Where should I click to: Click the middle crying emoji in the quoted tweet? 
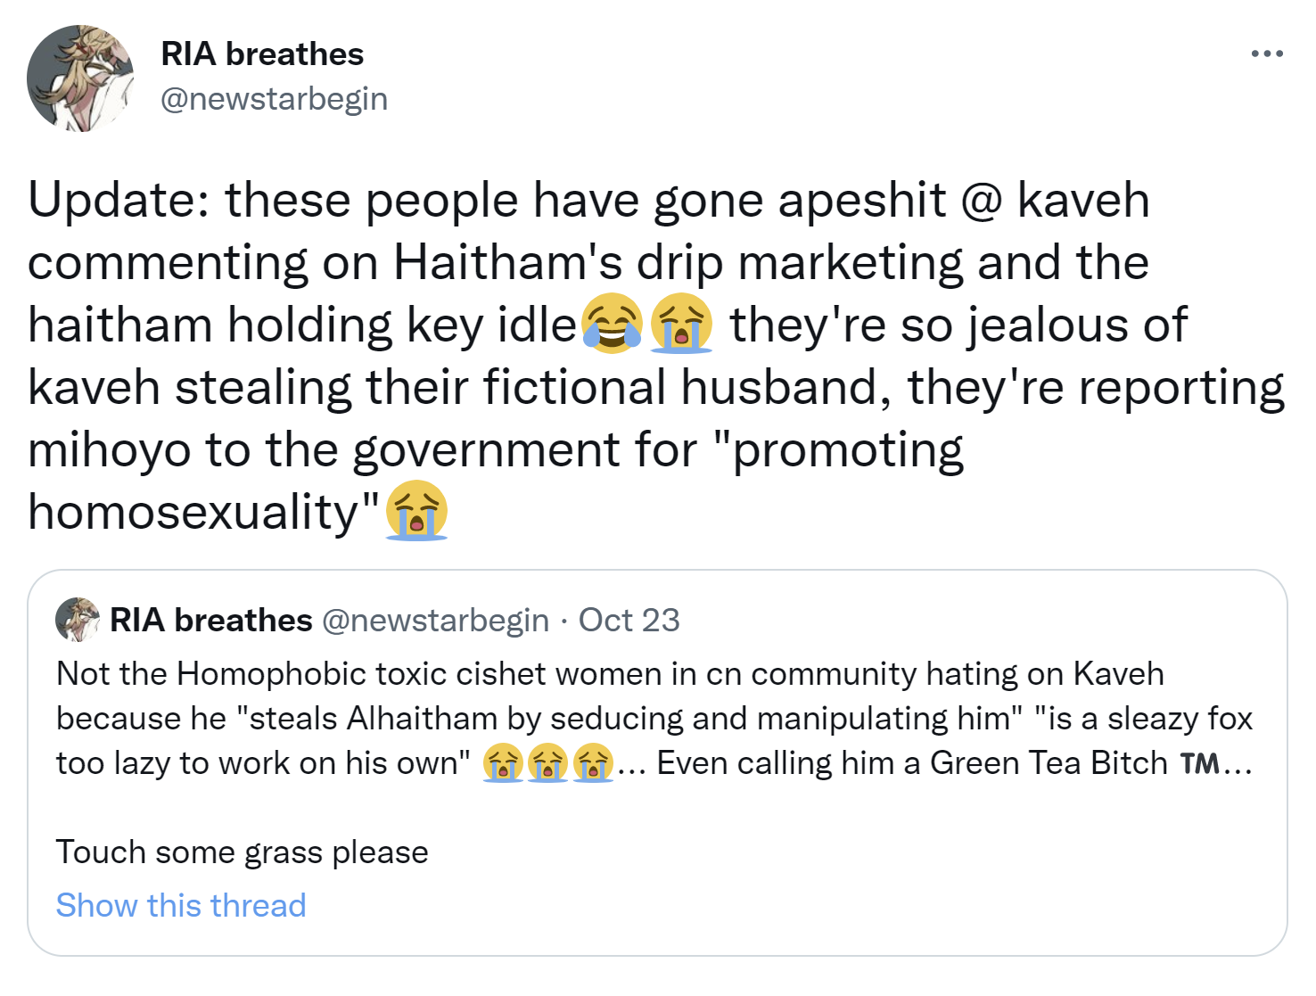(x=547, y=763)
